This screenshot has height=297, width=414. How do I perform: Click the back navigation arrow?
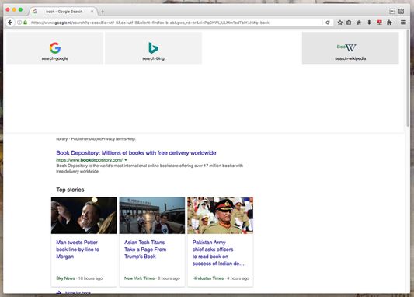[10, 23]
